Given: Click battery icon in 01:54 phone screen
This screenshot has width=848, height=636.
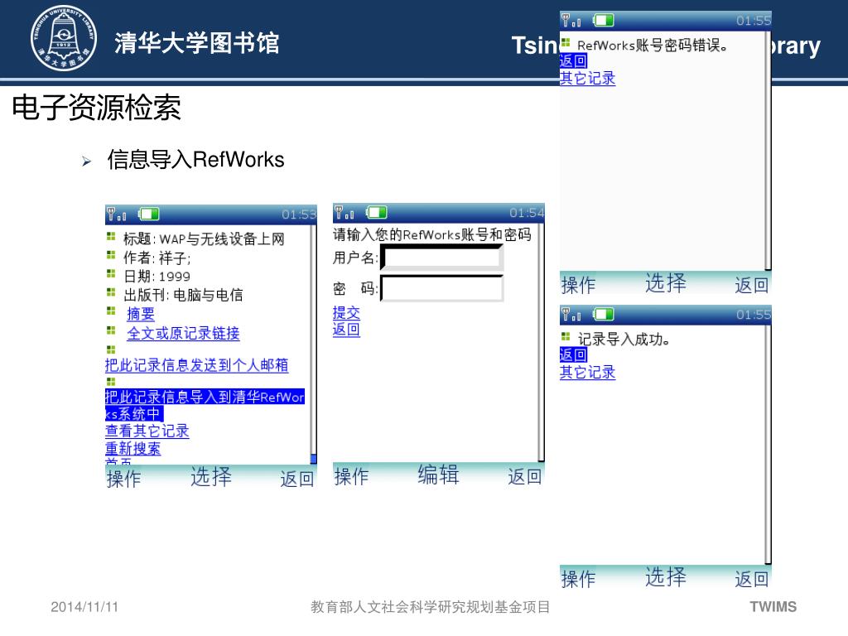Looking at the screenshot, I should 377,213.
